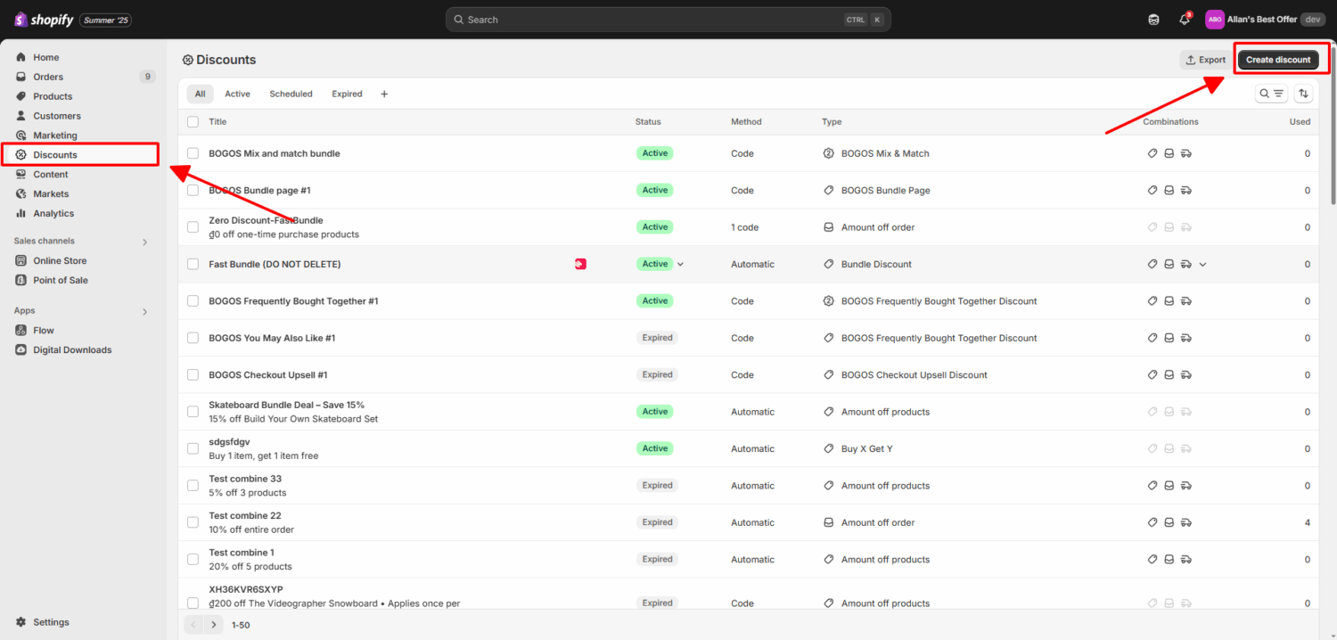Click shipping combination icon on BOGOS Mix and match row
The height and width of the screenshot is (640, 1337).
click(1186, 153)
